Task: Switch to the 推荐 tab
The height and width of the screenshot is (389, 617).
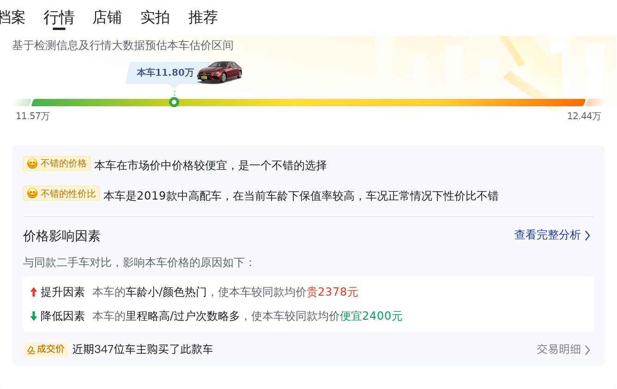Action: (203, 18)
